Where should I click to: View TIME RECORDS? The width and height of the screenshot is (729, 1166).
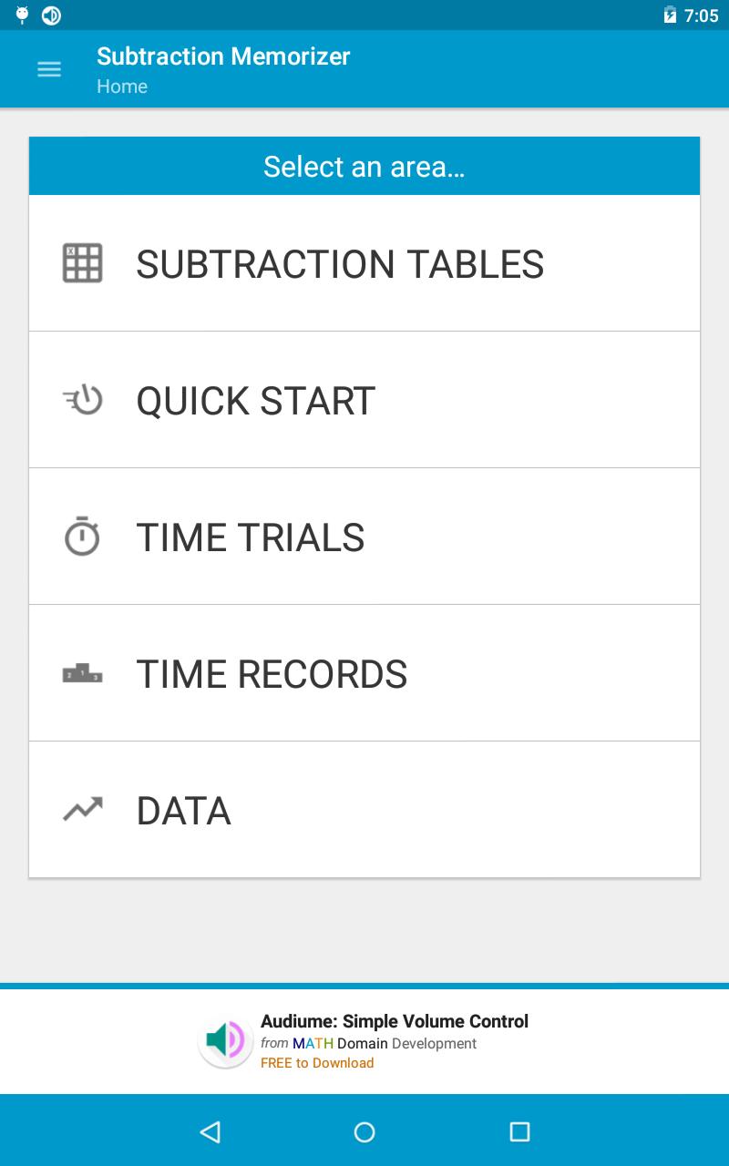pyautogui.click(x=272, y=674)
